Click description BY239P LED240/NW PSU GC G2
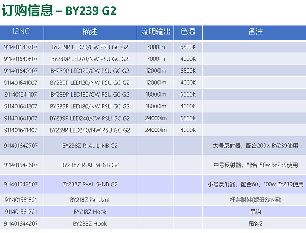 90,130
